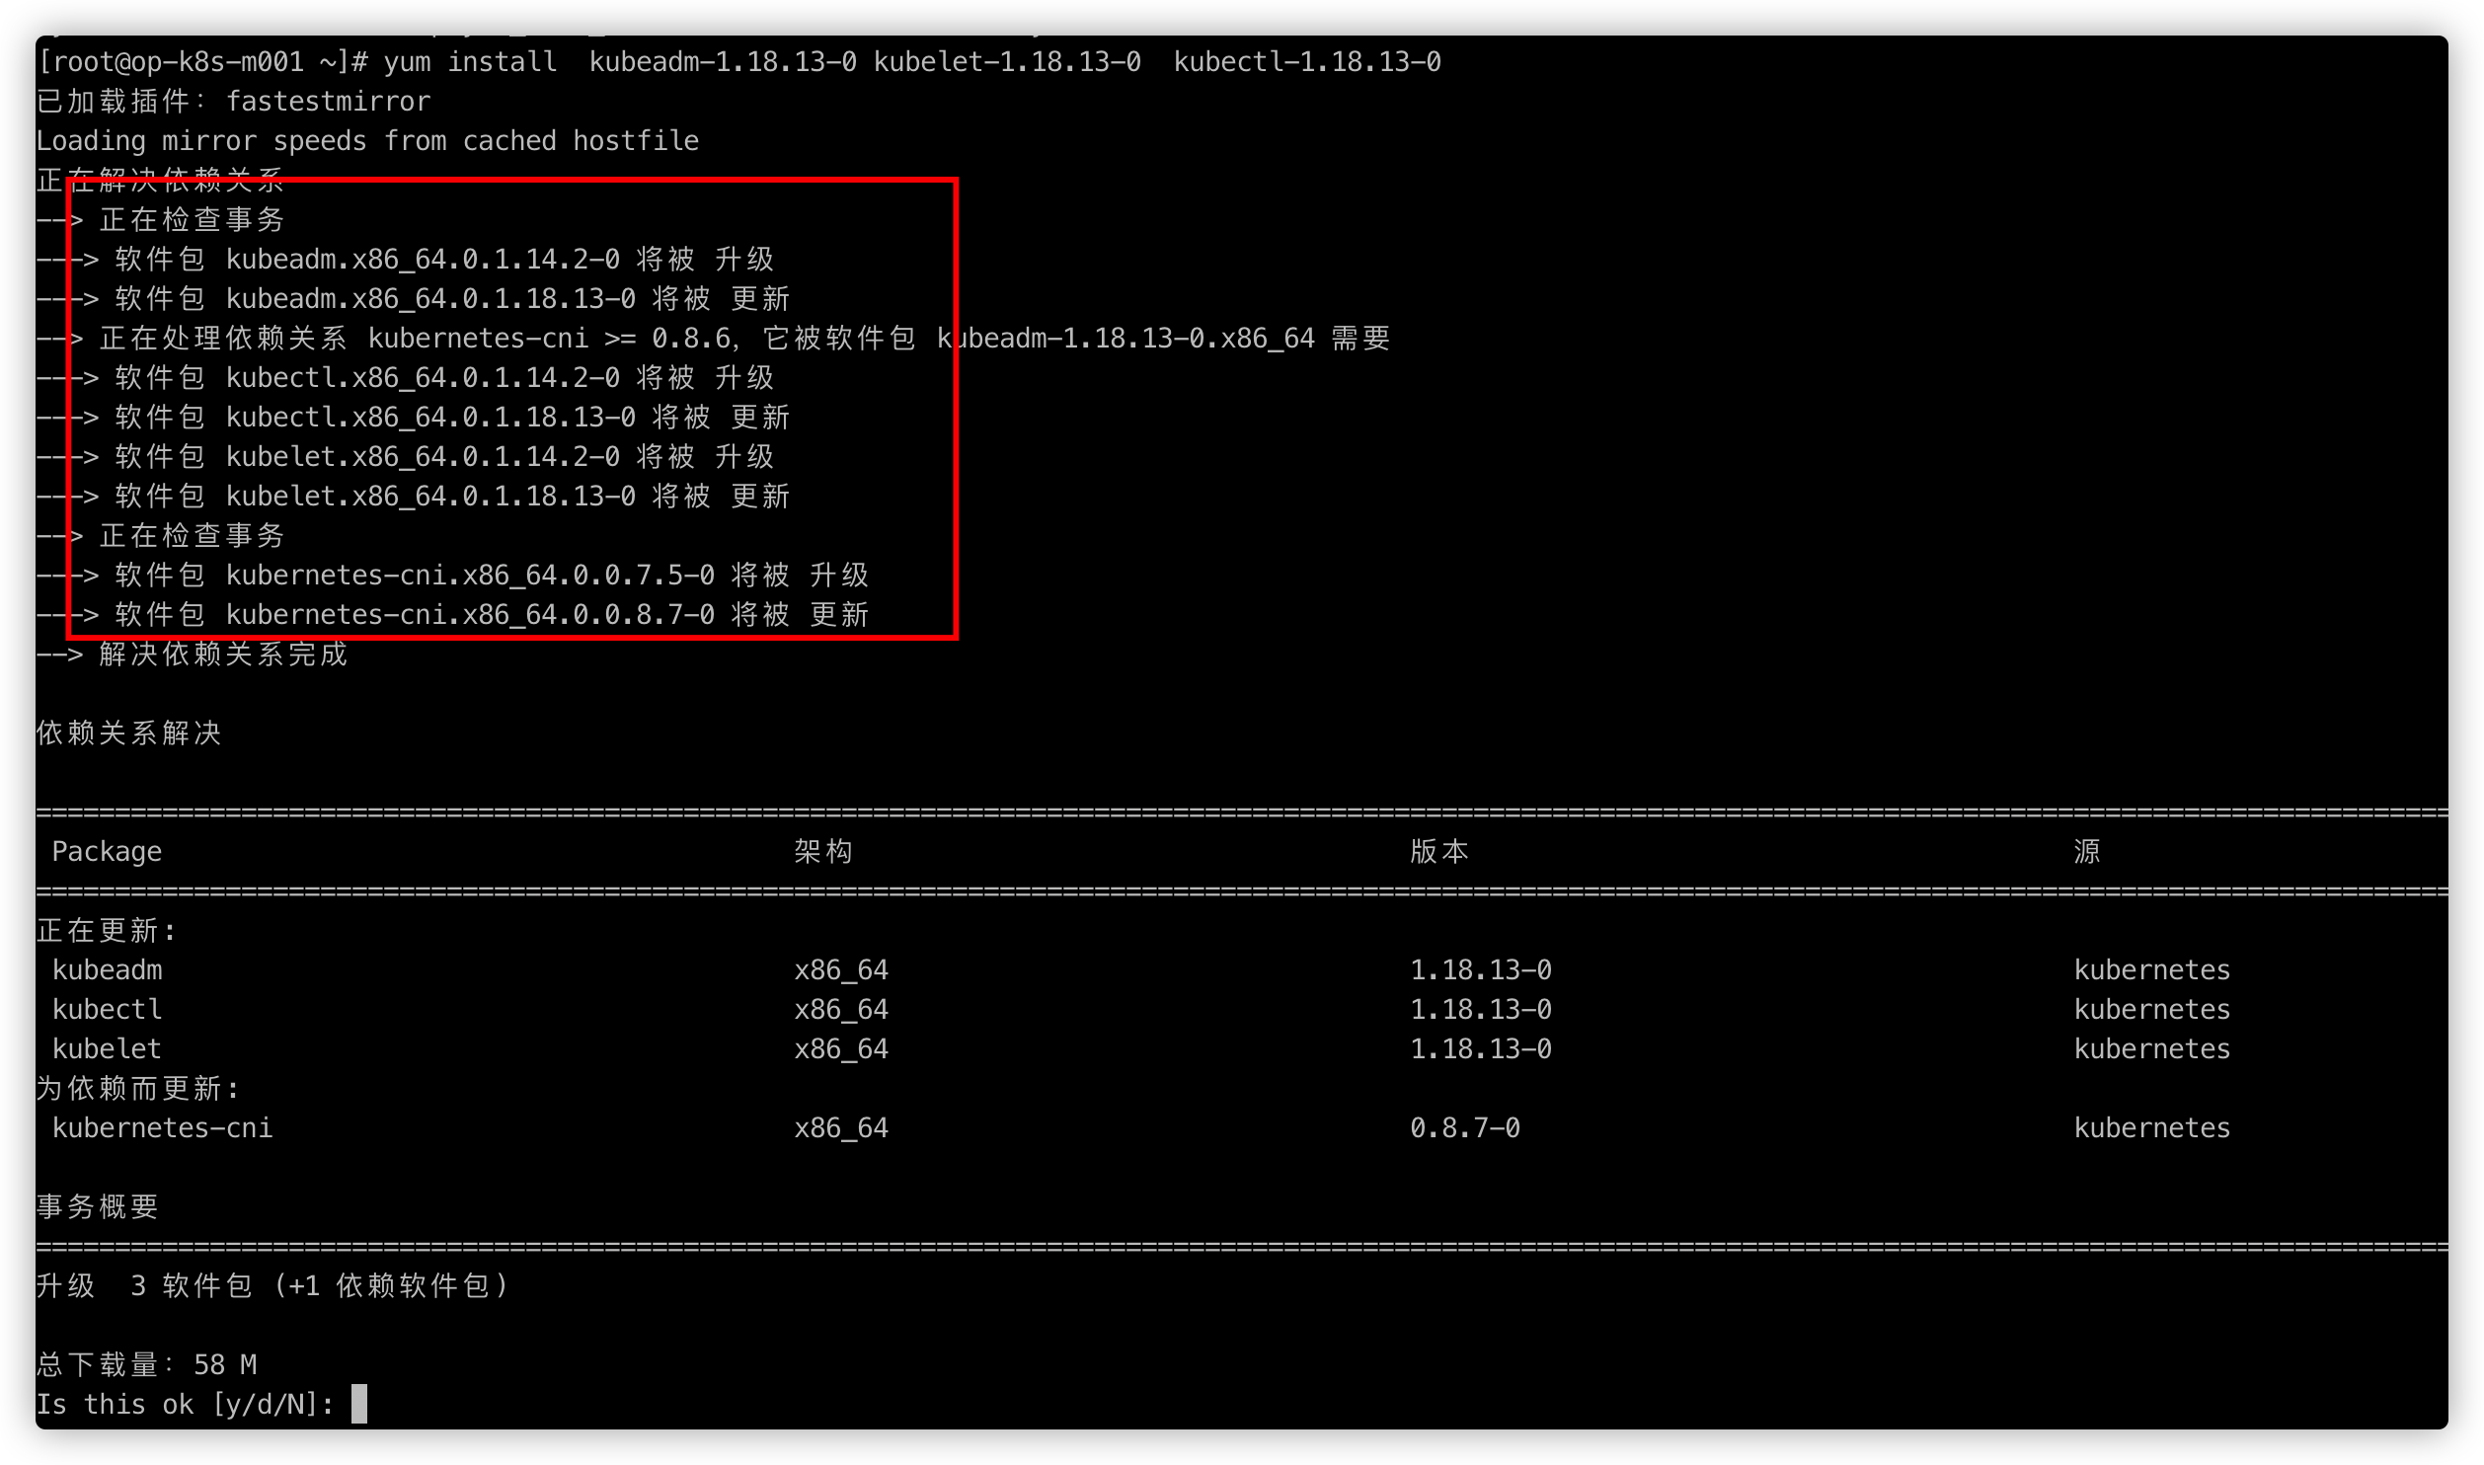Click the '已加载插件:' label
2484x1465 pixels.
coord(120,102)
